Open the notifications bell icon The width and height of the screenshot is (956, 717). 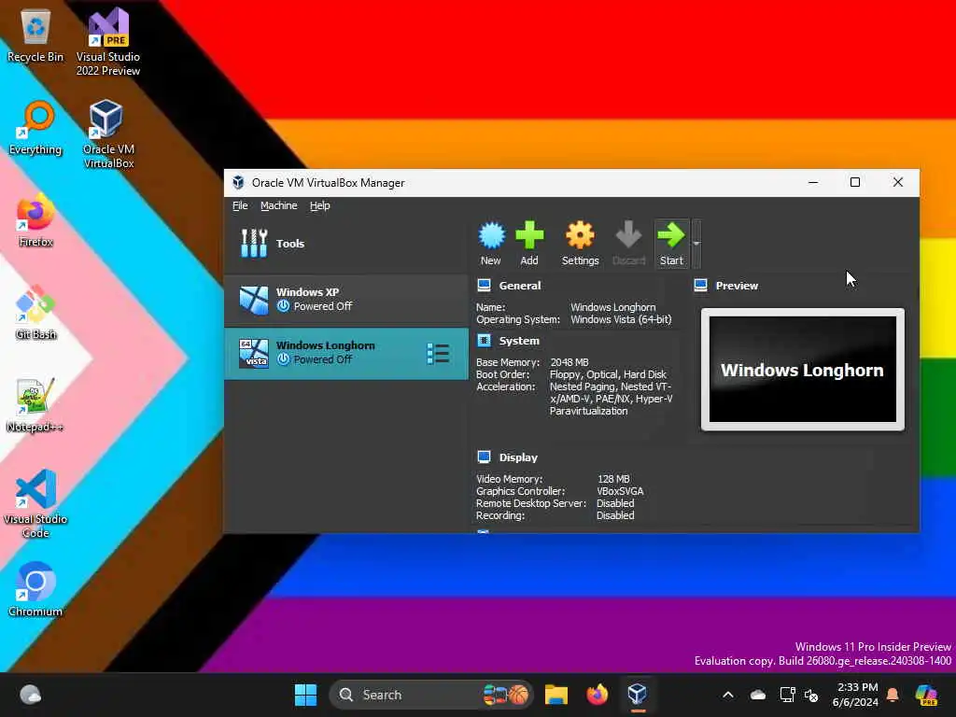pyautogui.click(x=893, y=695)
